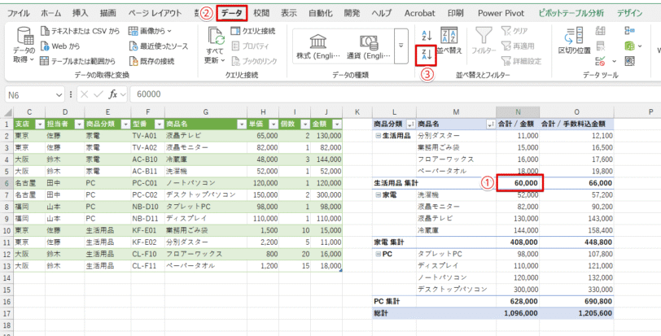The image size is (661, 336).
Task: Select row 11 header
Action: (7, 242)
